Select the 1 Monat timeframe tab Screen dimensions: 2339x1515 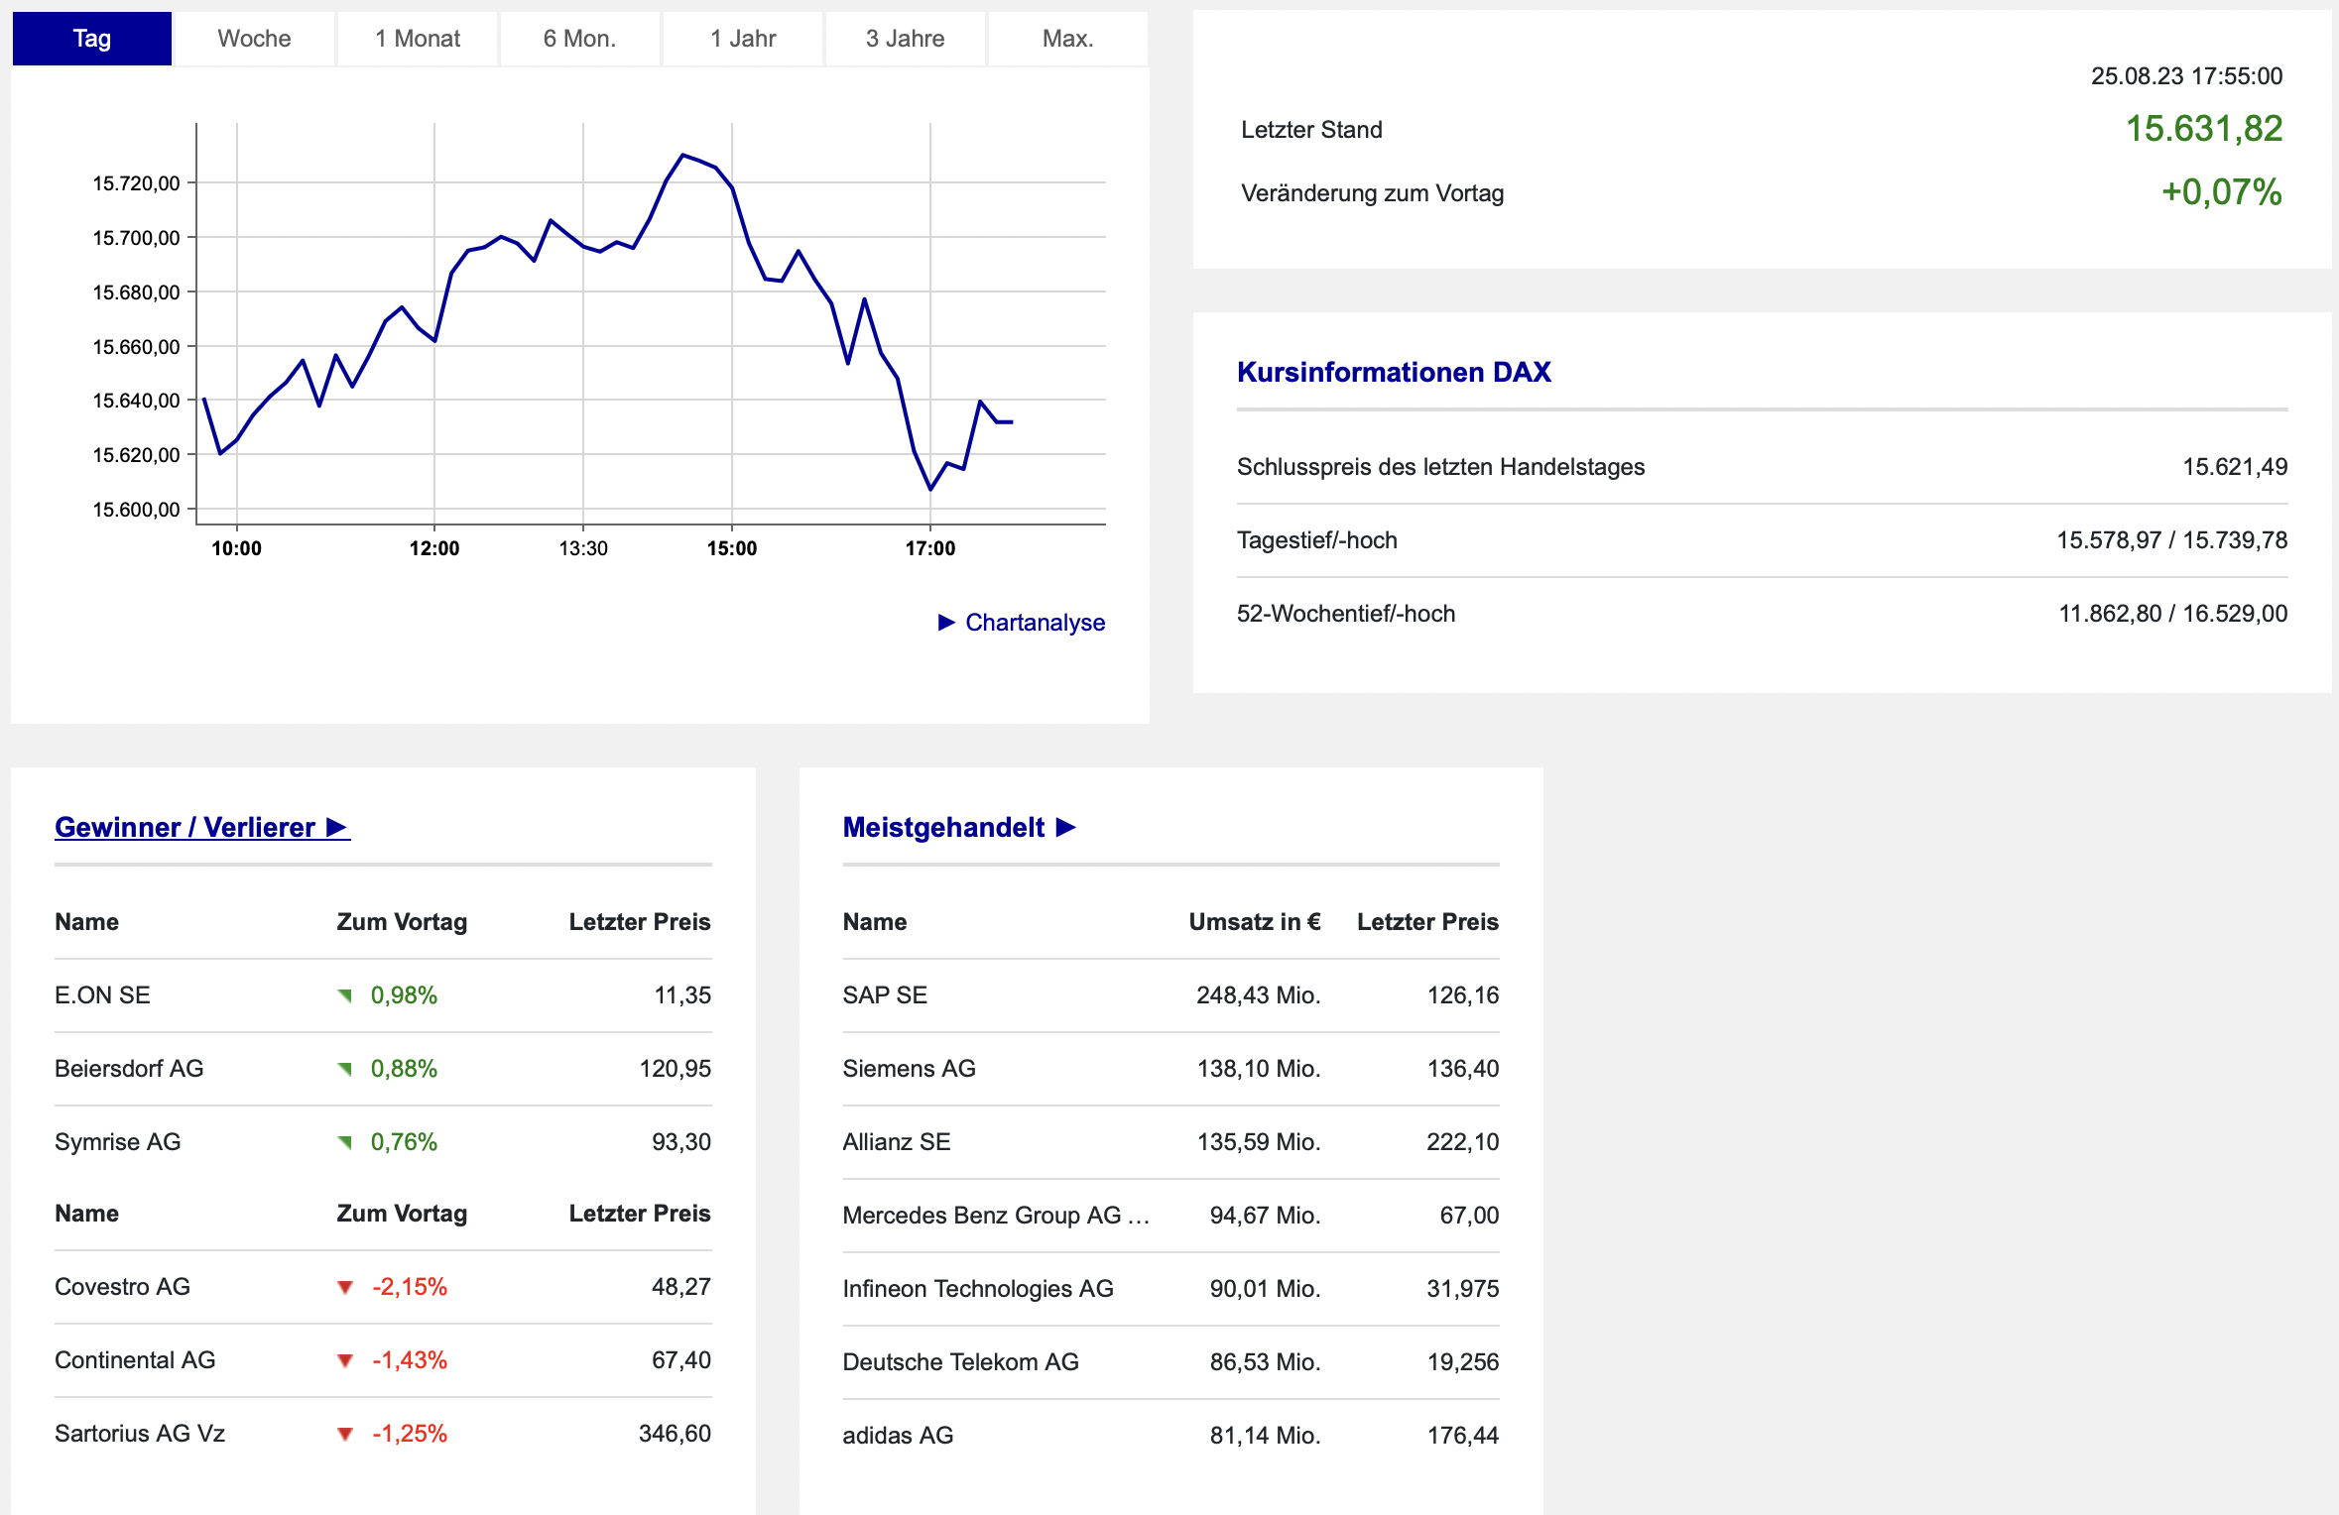tap(417, 39)
